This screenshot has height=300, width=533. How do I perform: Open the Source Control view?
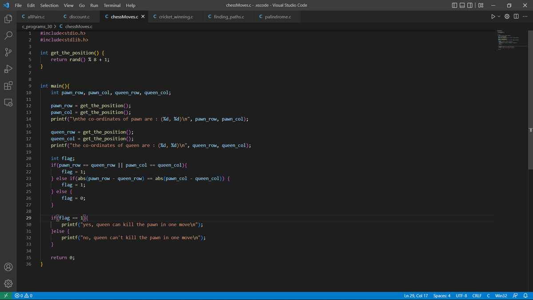(x=8, y=52)
